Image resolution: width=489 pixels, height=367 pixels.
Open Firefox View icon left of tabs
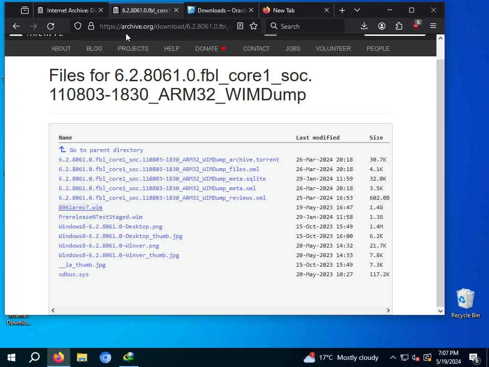[x=25, y=11]
